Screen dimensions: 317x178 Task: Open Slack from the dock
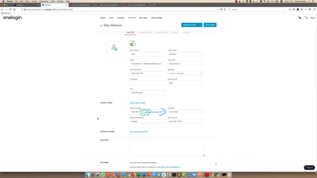[164, 175]
